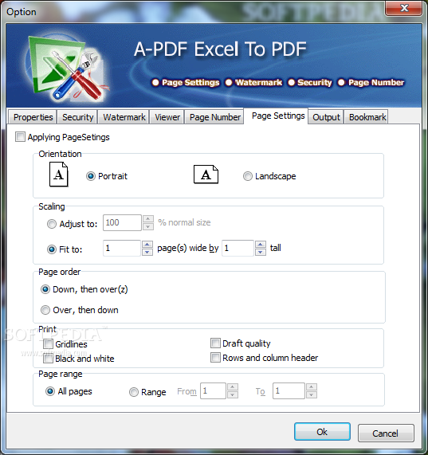Decrease the Adjust to percentage spinner

tap(148, 226)
